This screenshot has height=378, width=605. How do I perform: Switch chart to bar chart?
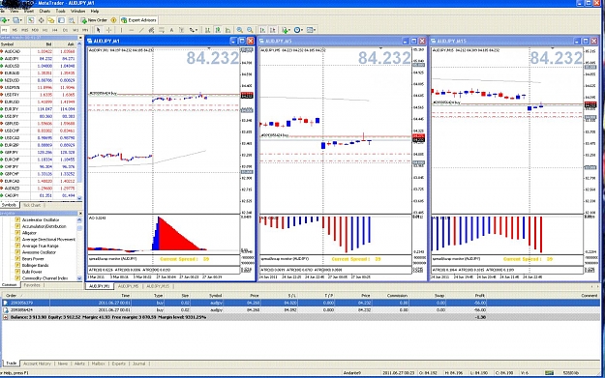[x=207, y=30]
